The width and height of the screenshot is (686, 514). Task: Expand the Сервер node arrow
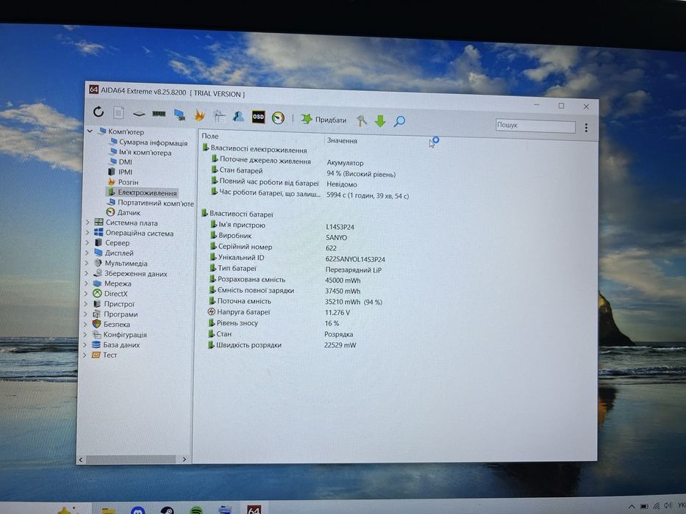(86, 242)
